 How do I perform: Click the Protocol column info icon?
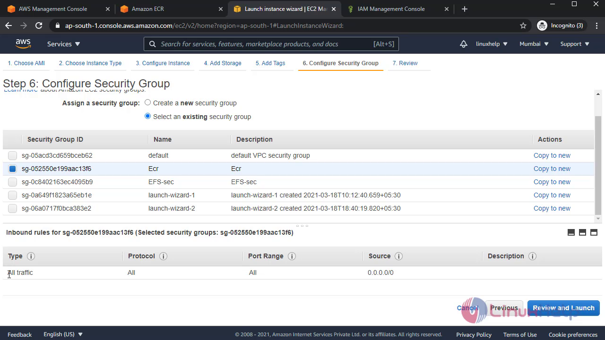[x=163, y=256]
